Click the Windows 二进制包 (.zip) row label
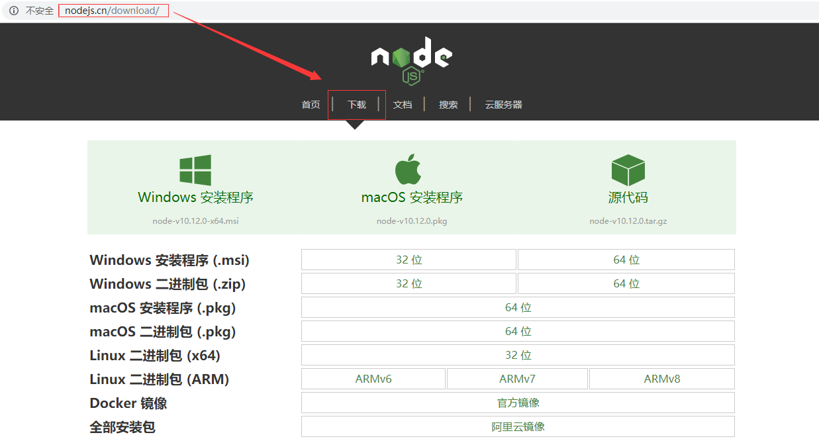Screen dimensions: 819x439 (x=168, y=284)
